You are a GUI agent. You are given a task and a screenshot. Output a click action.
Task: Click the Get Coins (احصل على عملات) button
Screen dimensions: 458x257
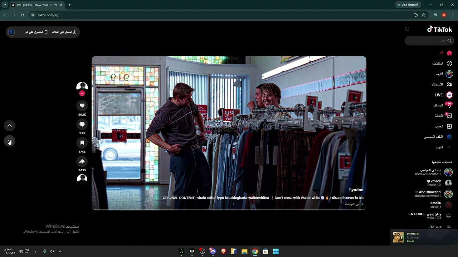(x=64, y=32)
